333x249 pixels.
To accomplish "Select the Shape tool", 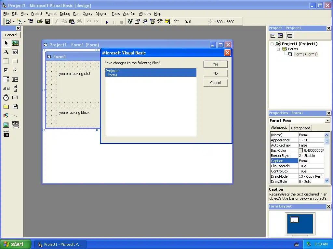I will point(6,116).
